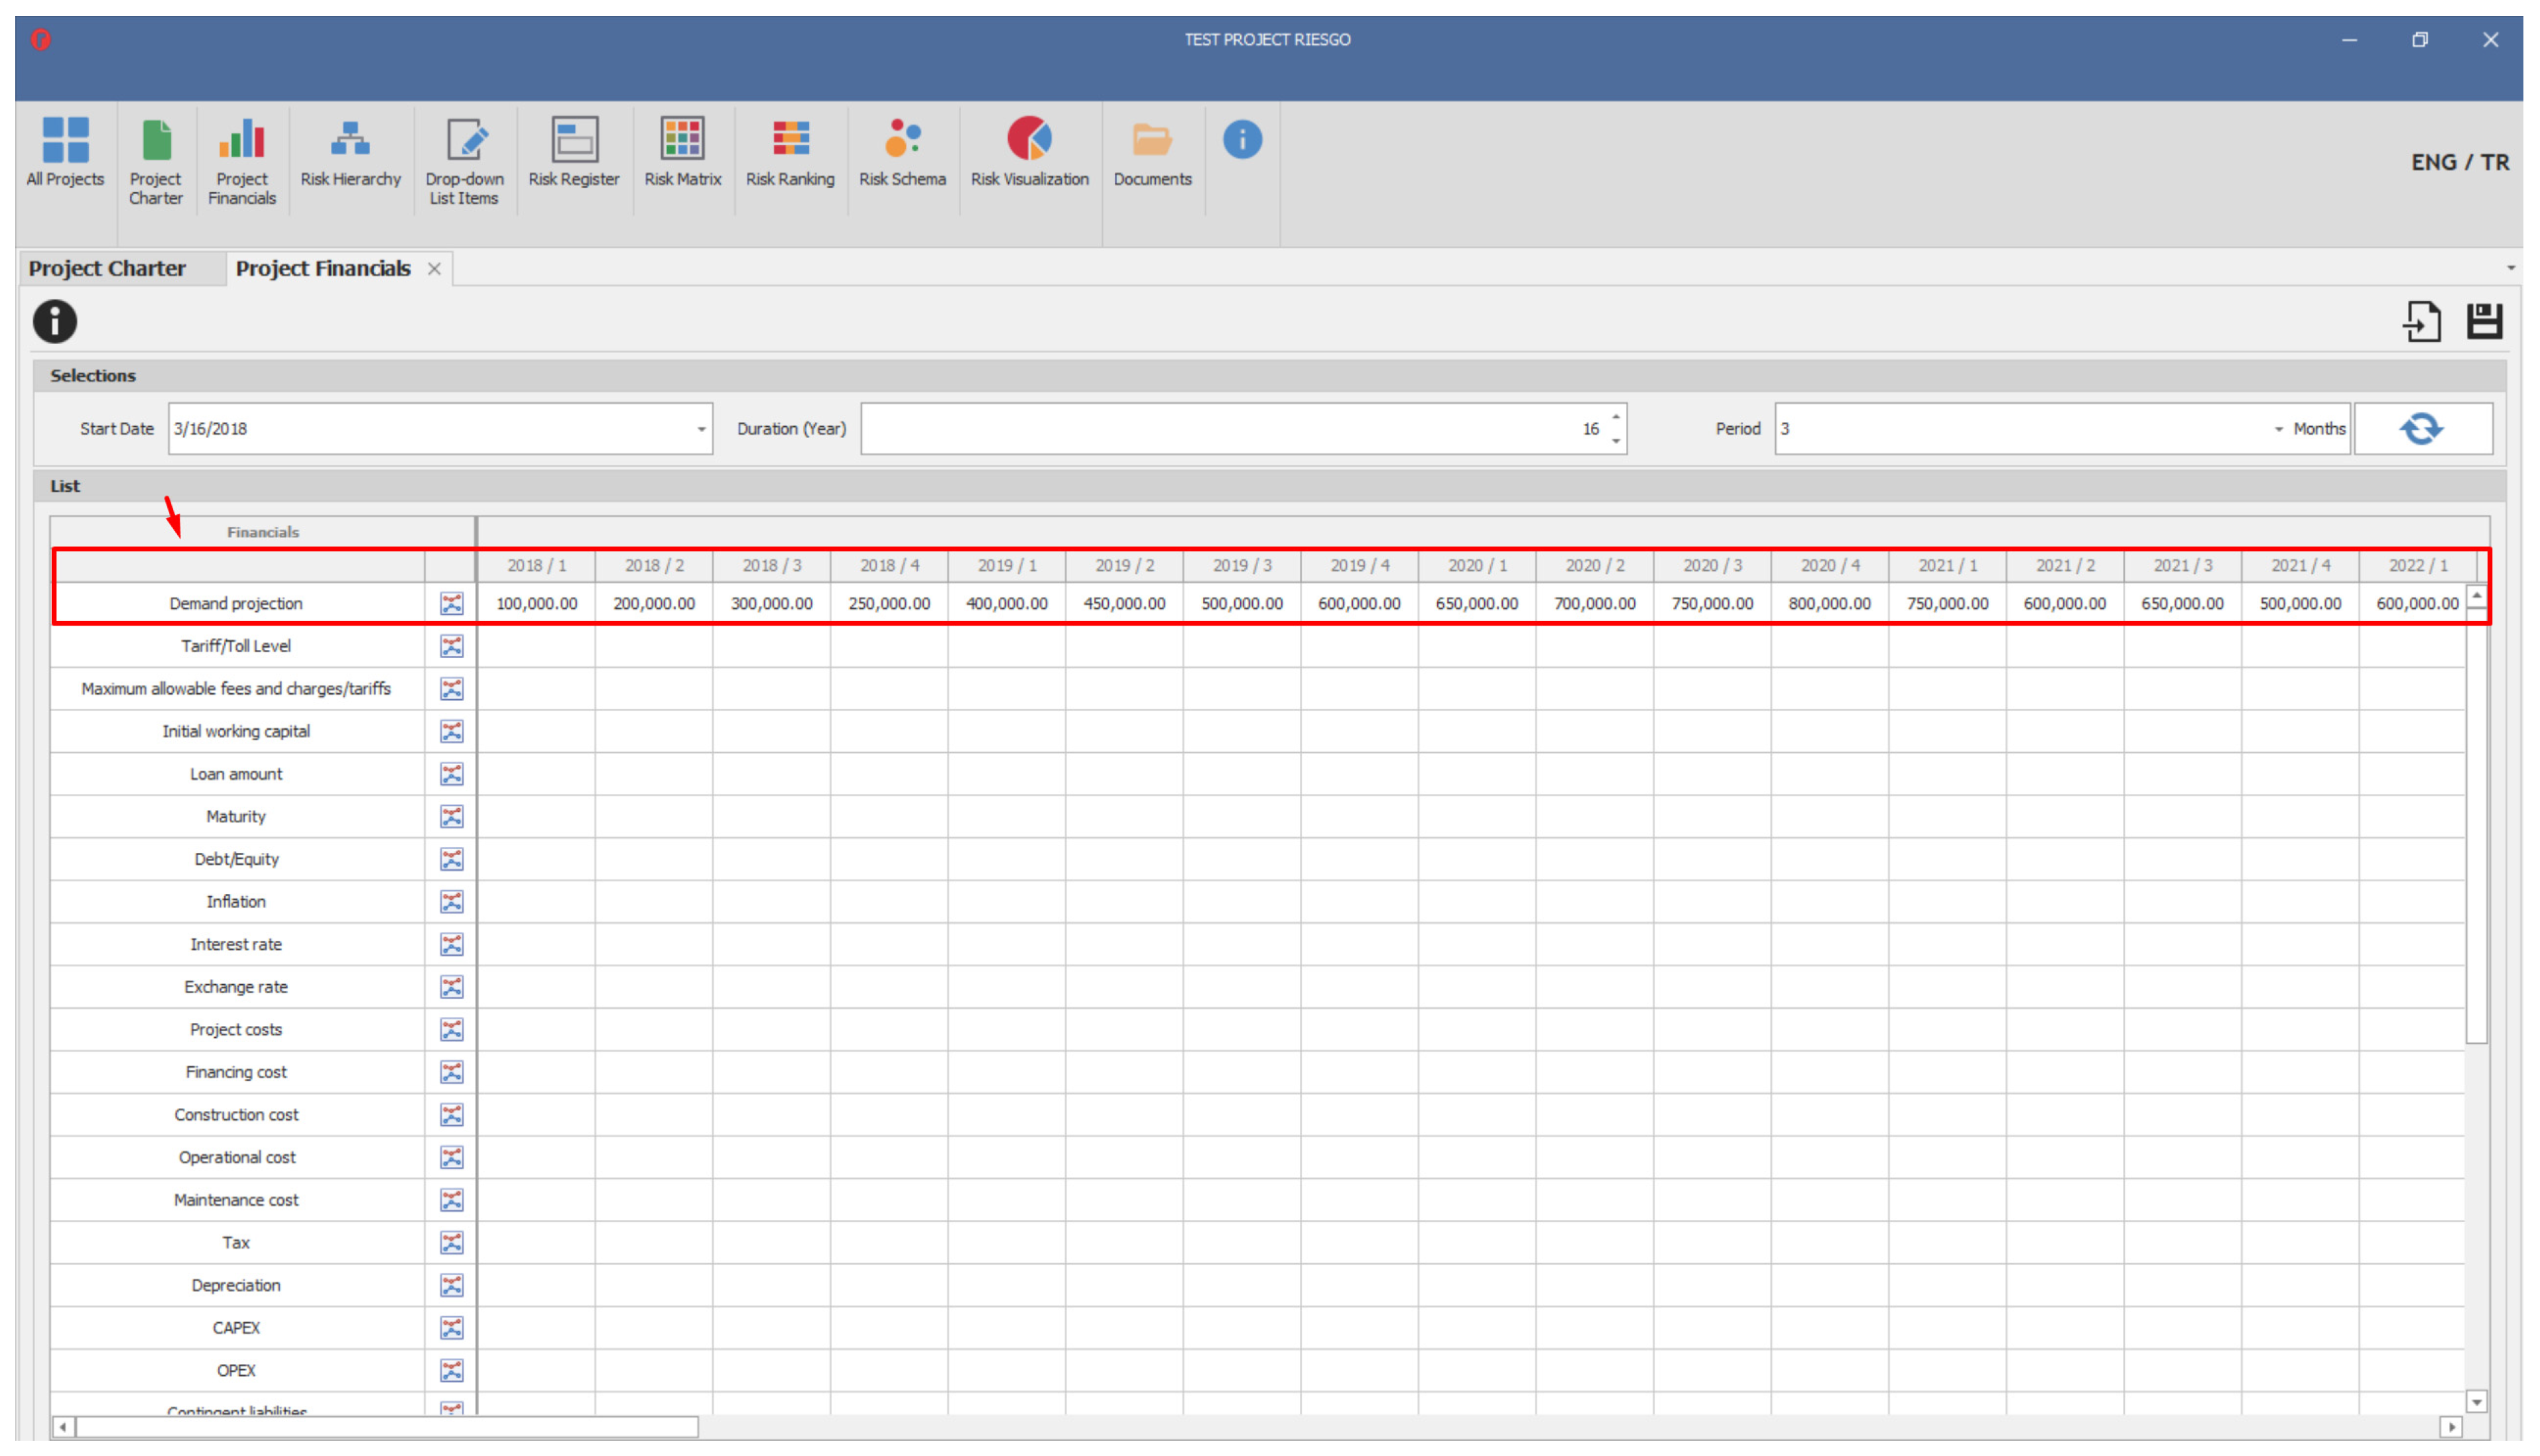The height and width of the screenshot is (1456, 2540).
Task: Expand the Start Date dropdown
Action: [x=700, y=429]
